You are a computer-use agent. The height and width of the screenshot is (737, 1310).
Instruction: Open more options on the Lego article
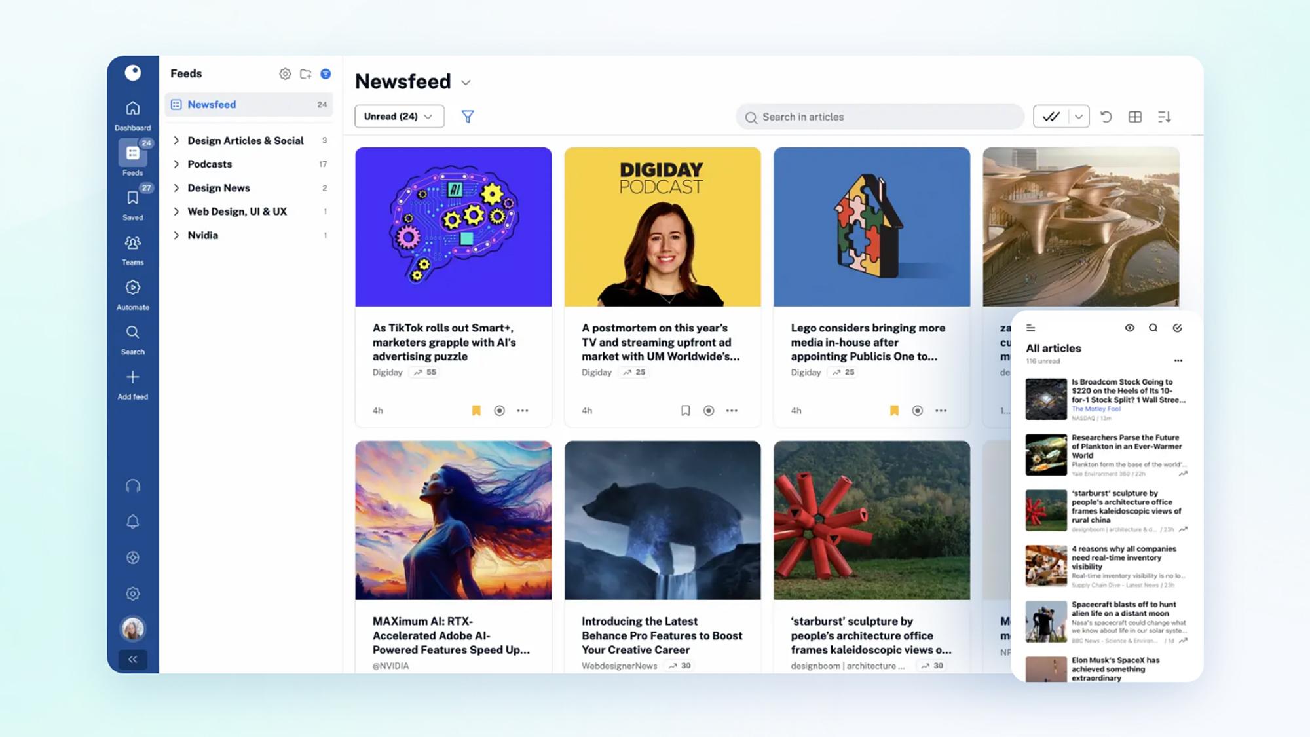[941, 410]
